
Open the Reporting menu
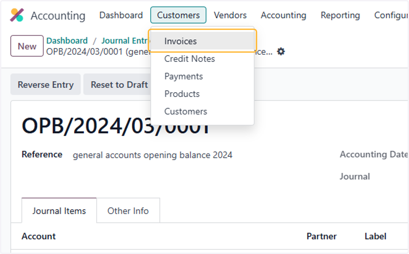coord(340,15)
